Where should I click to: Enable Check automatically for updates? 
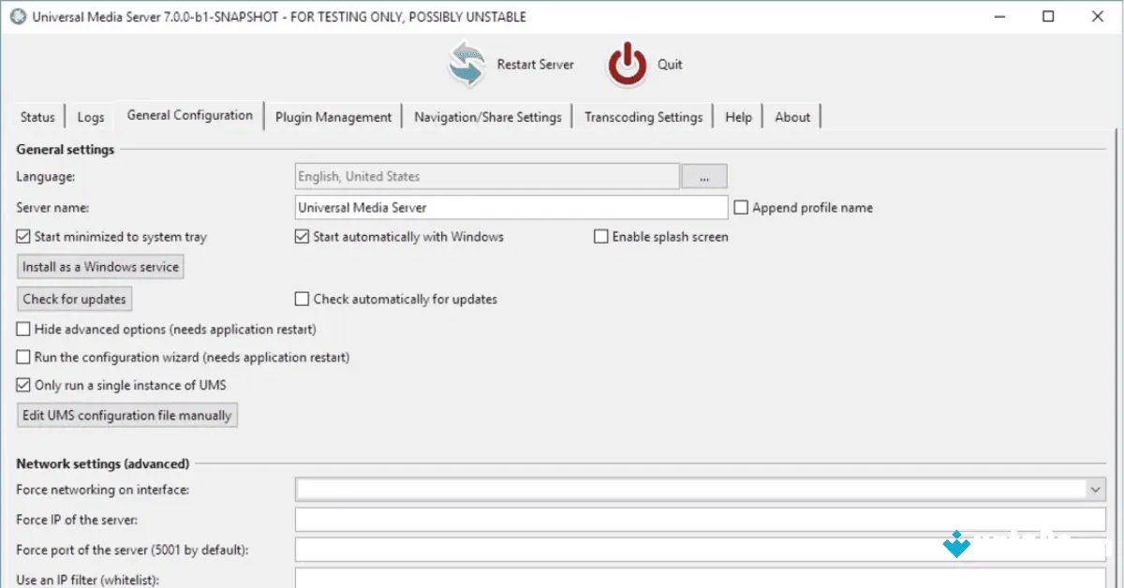pos(302,298)
